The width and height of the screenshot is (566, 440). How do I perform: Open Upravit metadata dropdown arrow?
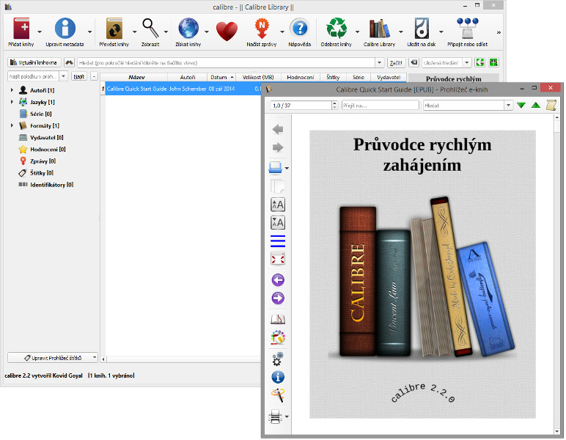[x=89, y=32]
